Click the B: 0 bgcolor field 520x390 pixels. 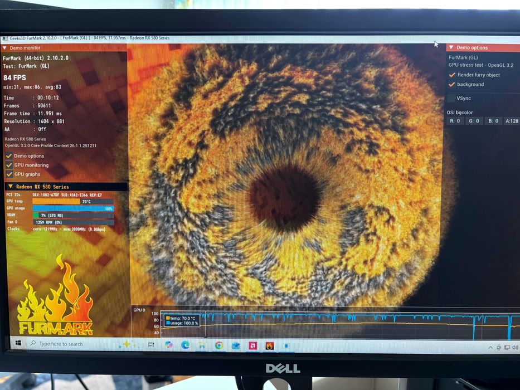pyautogui.click(x=493, y=121)
